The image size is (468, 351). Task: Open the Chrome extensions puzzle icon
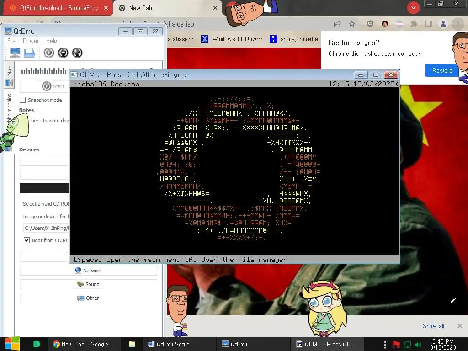414,24
